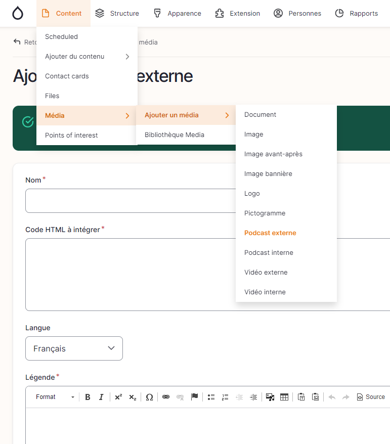Image resolution: width=390 pixels, height=444 pixels.
Task: Select Vidéo externe from media menu
Action: (266, 273)
